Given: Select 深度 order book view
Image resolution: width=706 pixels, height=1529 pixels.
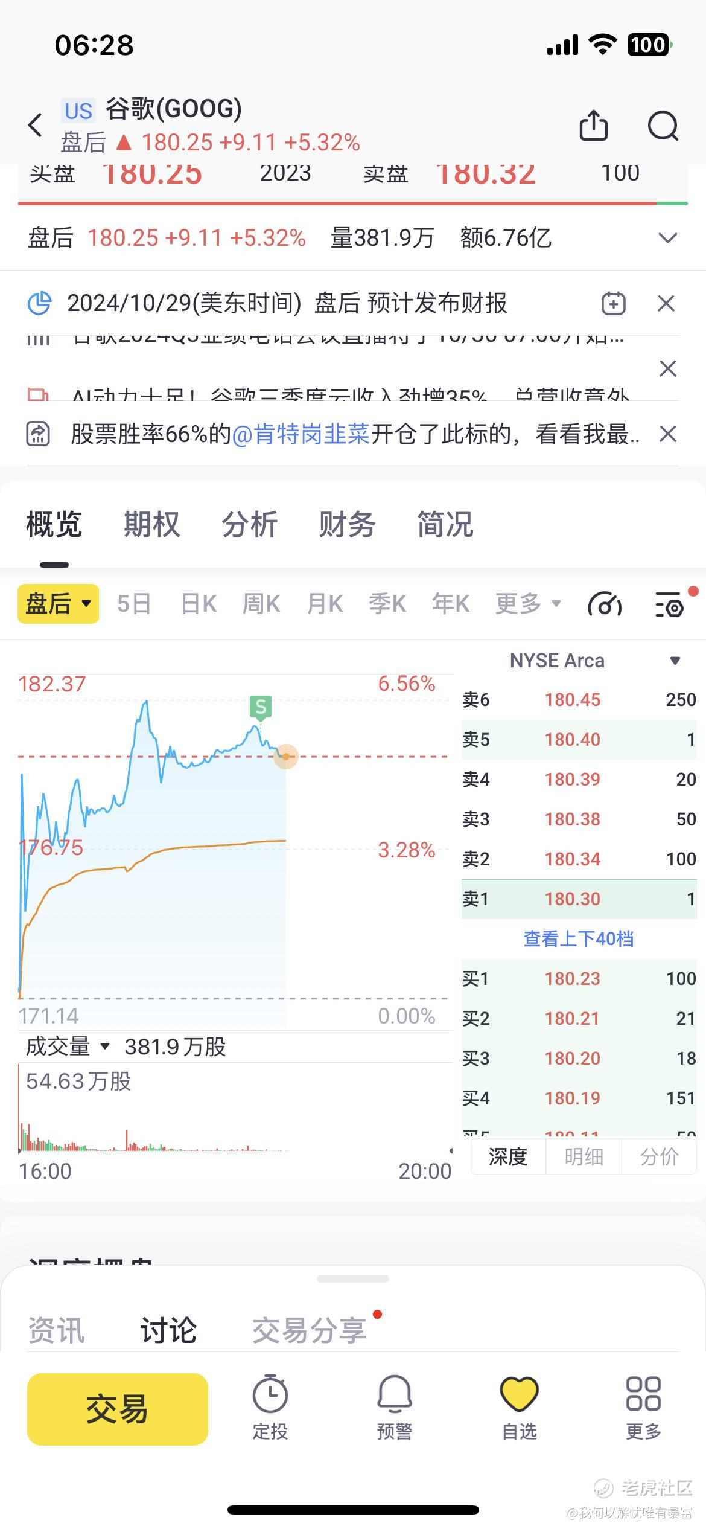Looking at the screenshot, I should click(x=508, y=1156).
